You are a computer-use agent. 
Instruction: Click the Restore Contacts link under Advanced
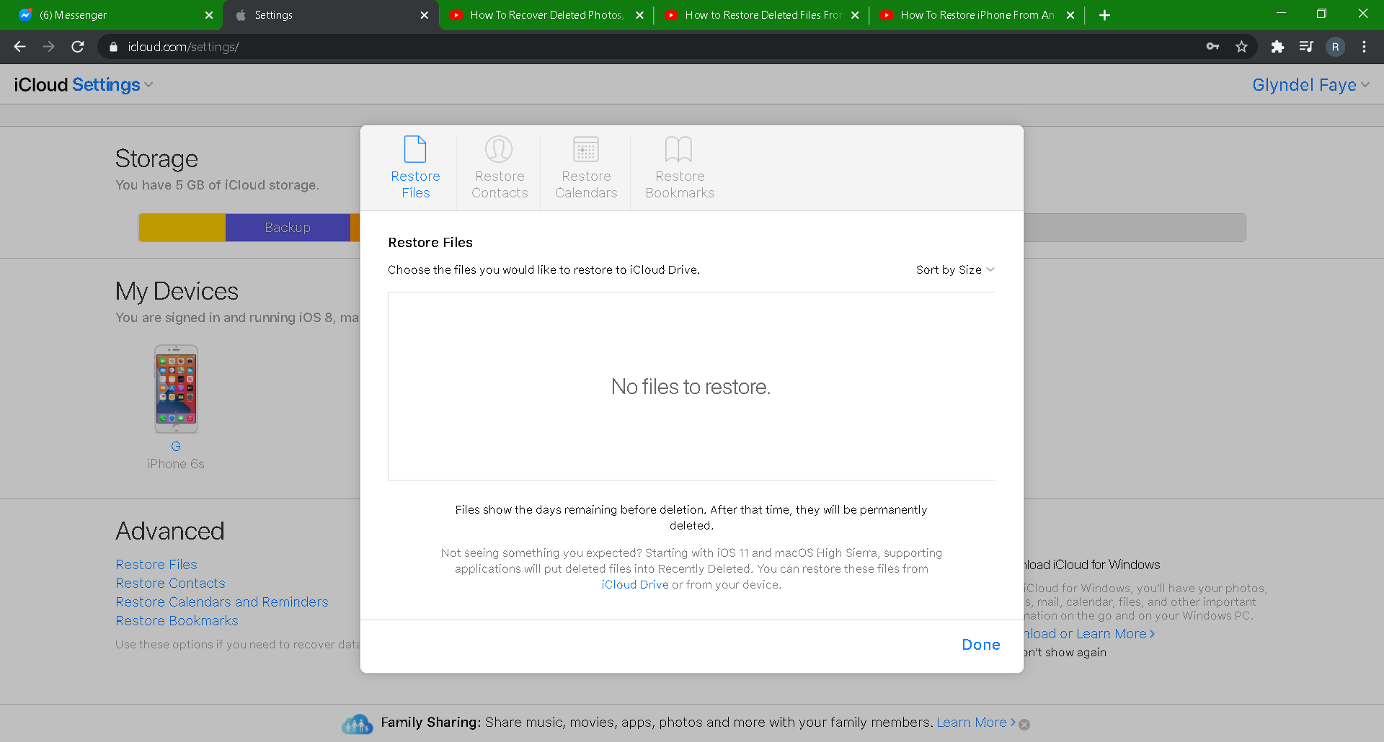click(170, 583)
